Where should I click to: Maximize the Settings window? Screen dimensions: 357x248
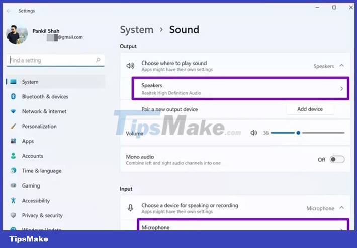[334, 7]
